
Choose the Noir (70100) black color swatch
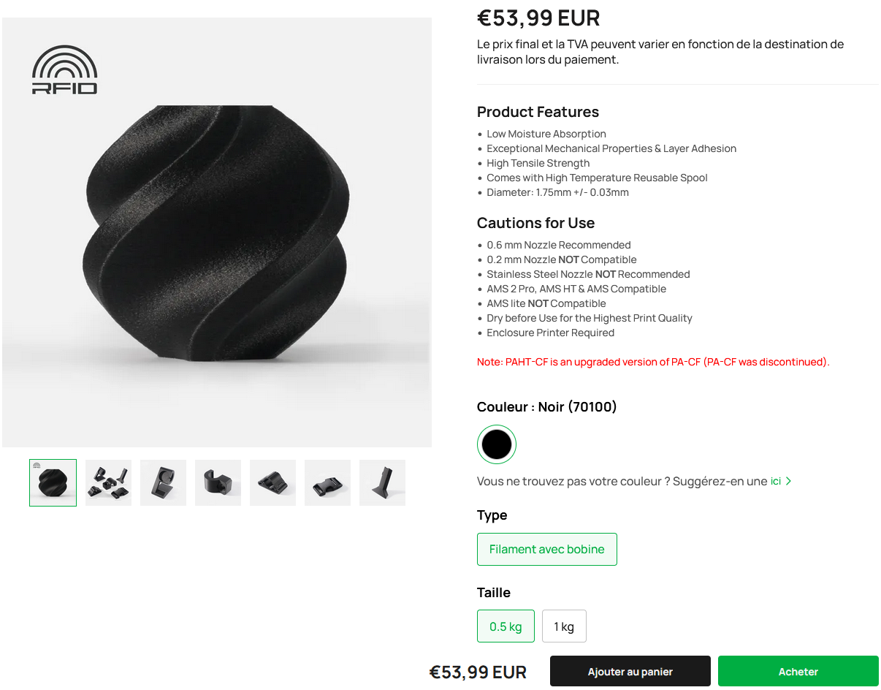click(497, 444)
